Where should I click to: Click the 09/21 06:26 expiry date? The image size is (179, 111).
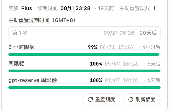(119, 33)
